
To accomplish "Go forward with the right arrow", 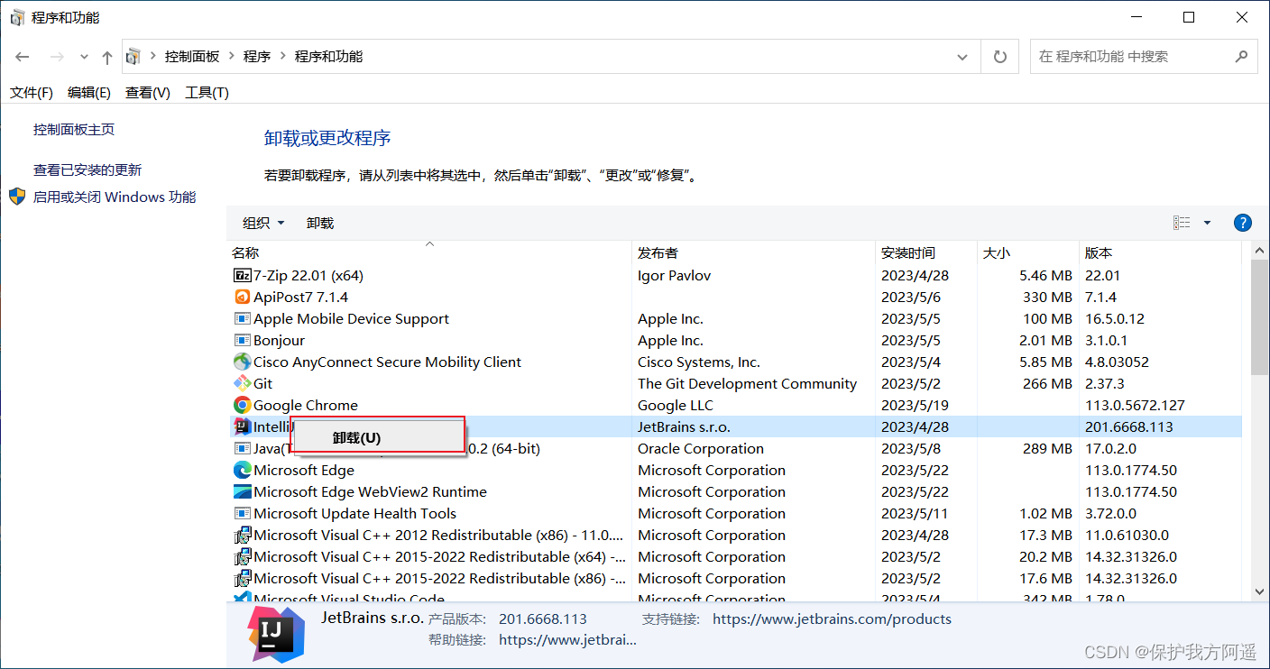I will (x=57, y=57).
